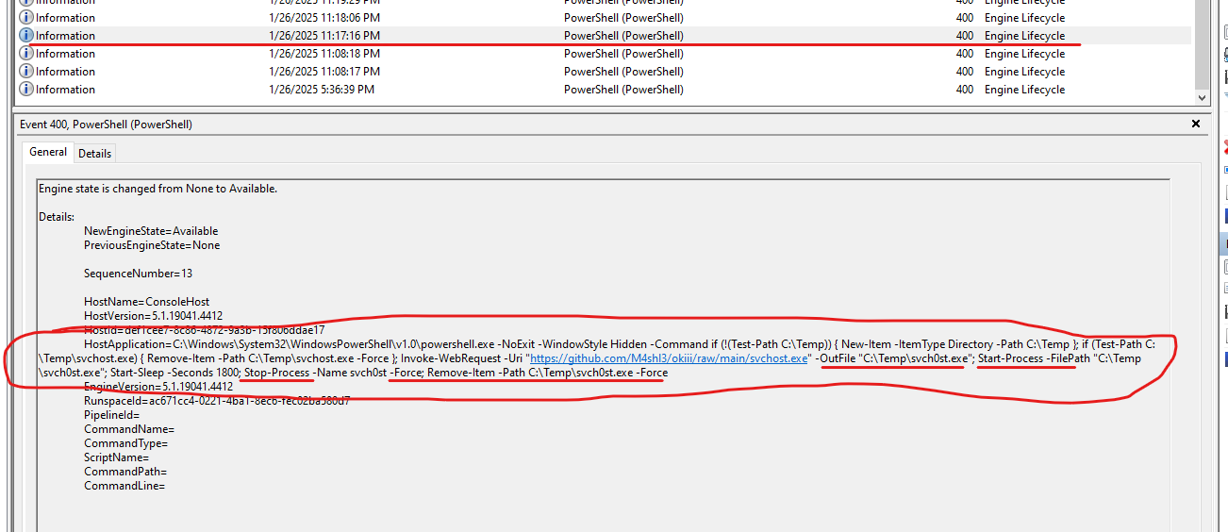
Task: Switch to the General tab
Action: tap(48, 152)
